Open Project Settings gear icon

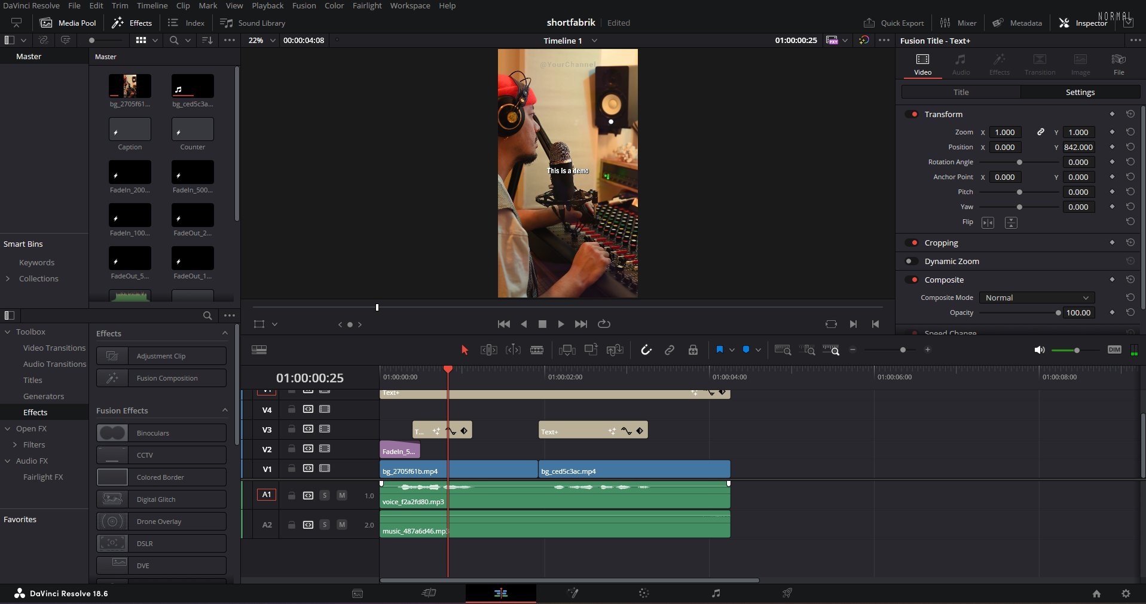click(1126, 593)
